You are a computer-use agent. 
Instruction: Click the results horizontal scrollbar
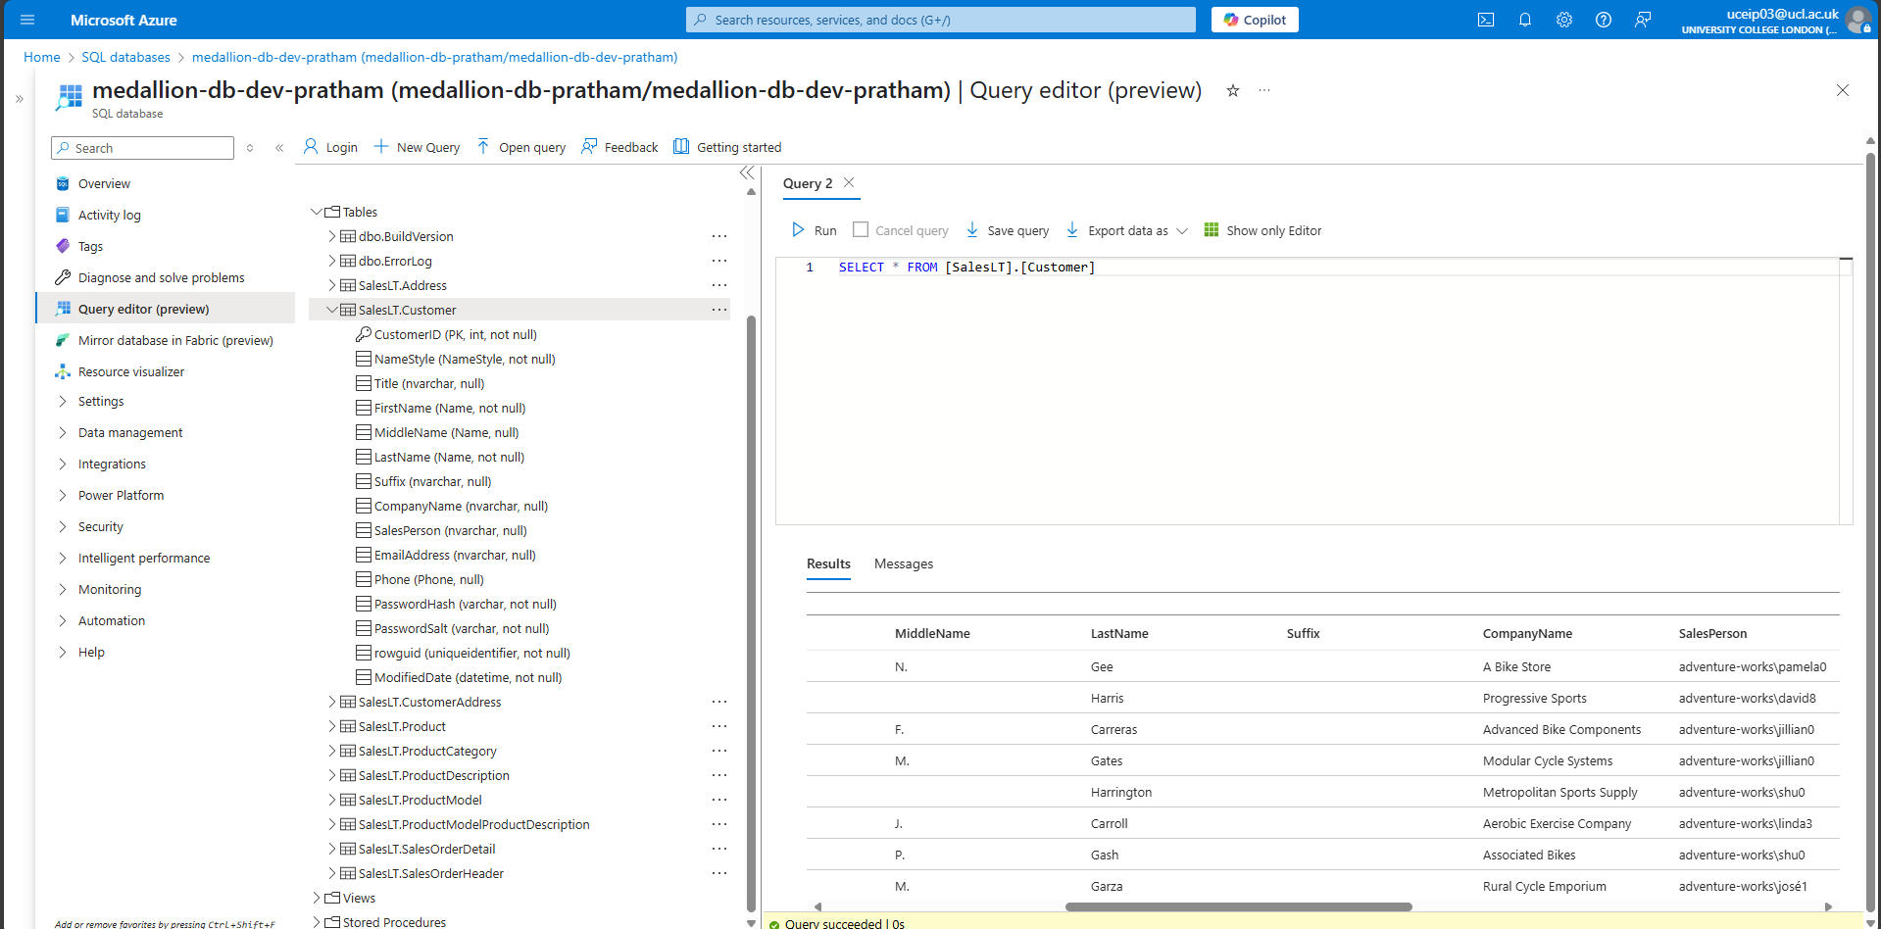tap(1238, 906)
